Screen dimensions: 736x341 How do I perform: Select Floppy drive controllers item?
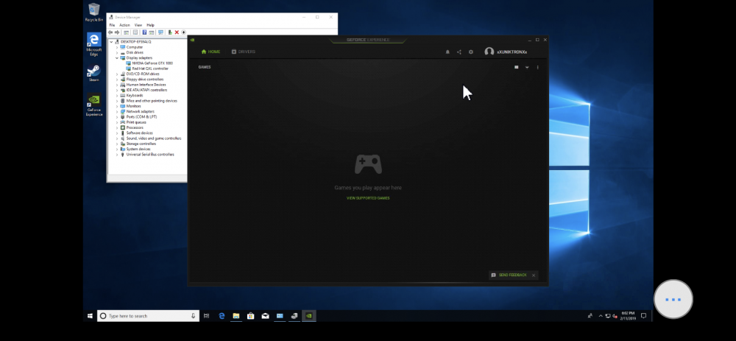point(144,80)
